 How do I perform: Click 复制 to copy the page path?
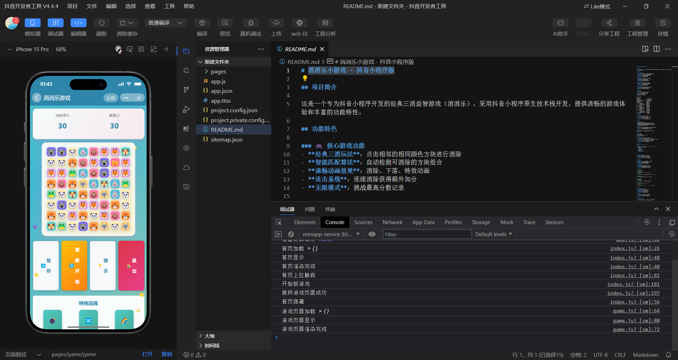[167, 354]
